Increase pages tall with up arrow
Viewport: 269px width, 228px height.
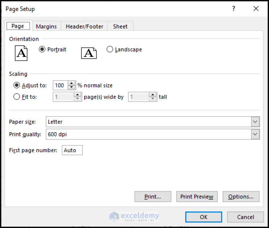pos(153,95)
